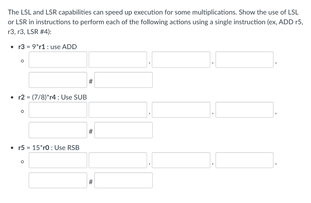Click first input box under r5 = 15*r0
The height and width of the screenshot is (203, 311).
[x=58, y=160]
